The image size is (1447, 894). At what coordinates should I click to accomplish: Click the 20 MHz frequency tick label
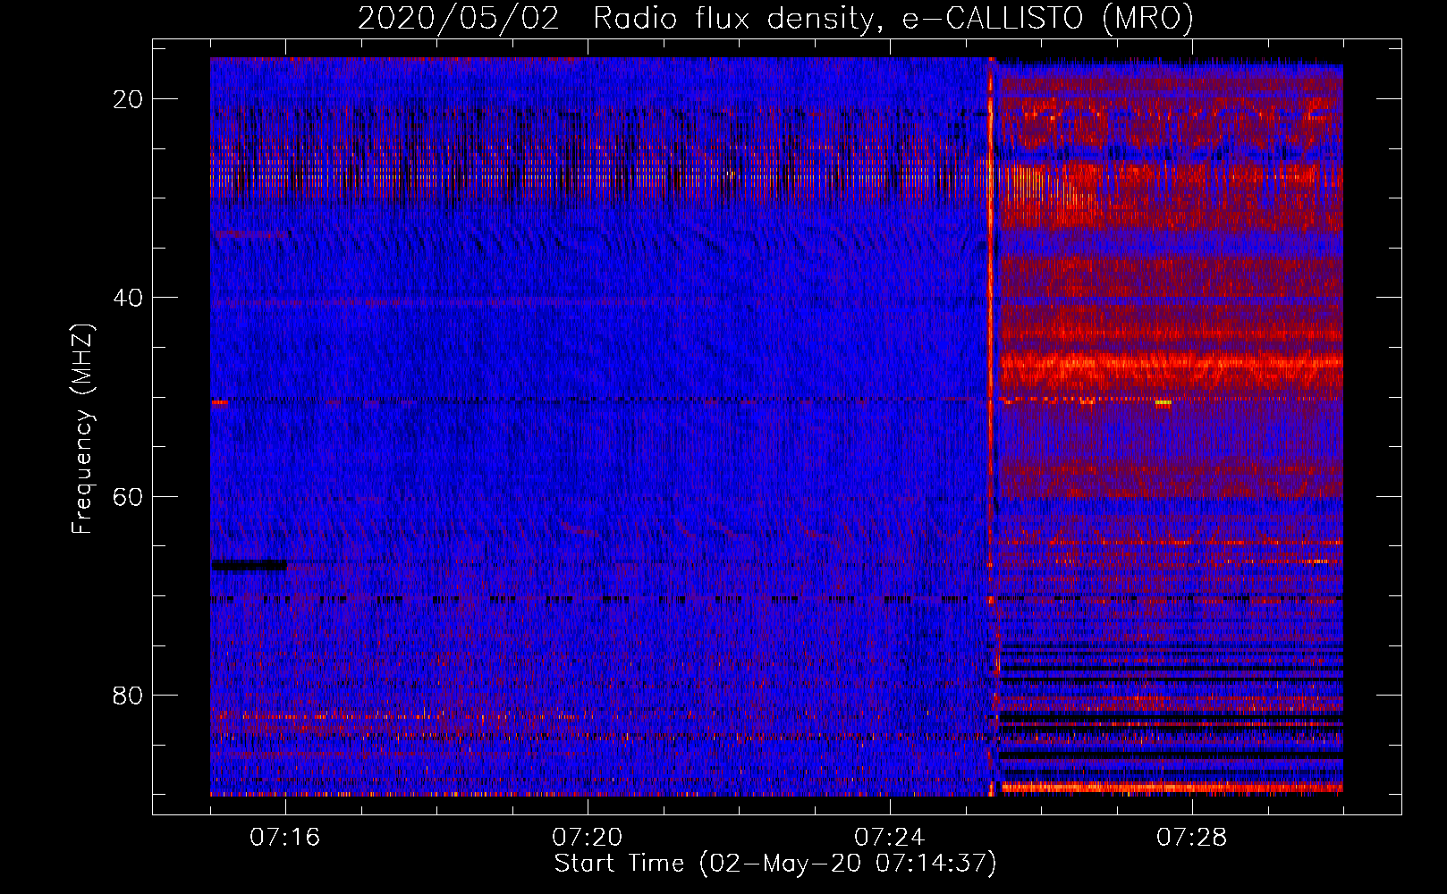click(129, 99)
